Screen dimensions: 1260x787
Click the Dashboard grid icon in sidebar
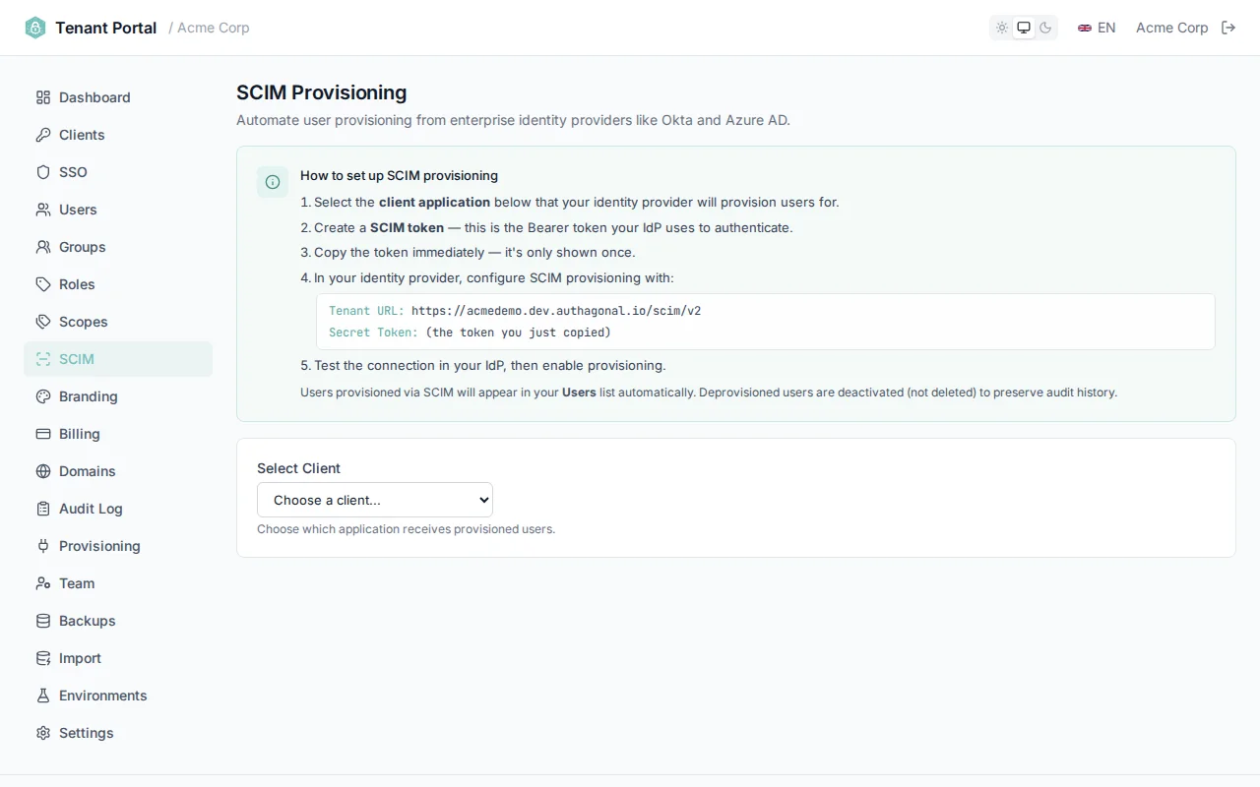43,97
